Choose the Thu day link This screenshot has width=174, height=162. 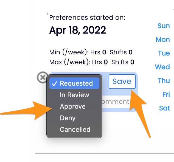coord(164,81)
